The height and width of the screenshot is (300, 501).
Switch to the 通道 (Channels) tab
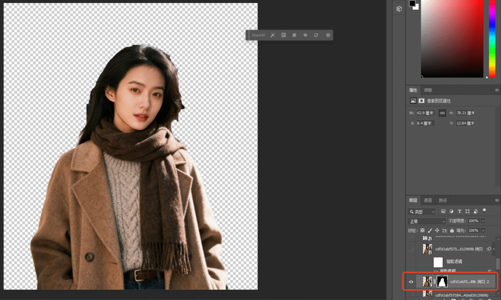pos(428,200)
